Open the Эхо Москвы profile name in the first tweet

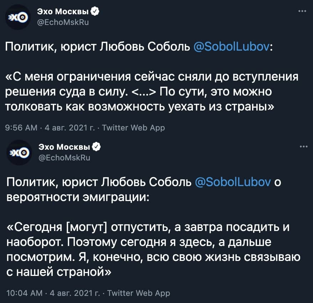pyautogui.click(x=63, y=12)
